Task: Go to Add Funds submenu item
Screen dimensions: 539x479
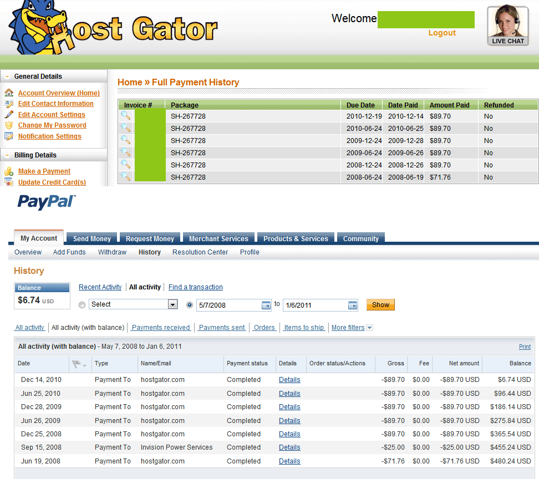Action: coord(69,252)
